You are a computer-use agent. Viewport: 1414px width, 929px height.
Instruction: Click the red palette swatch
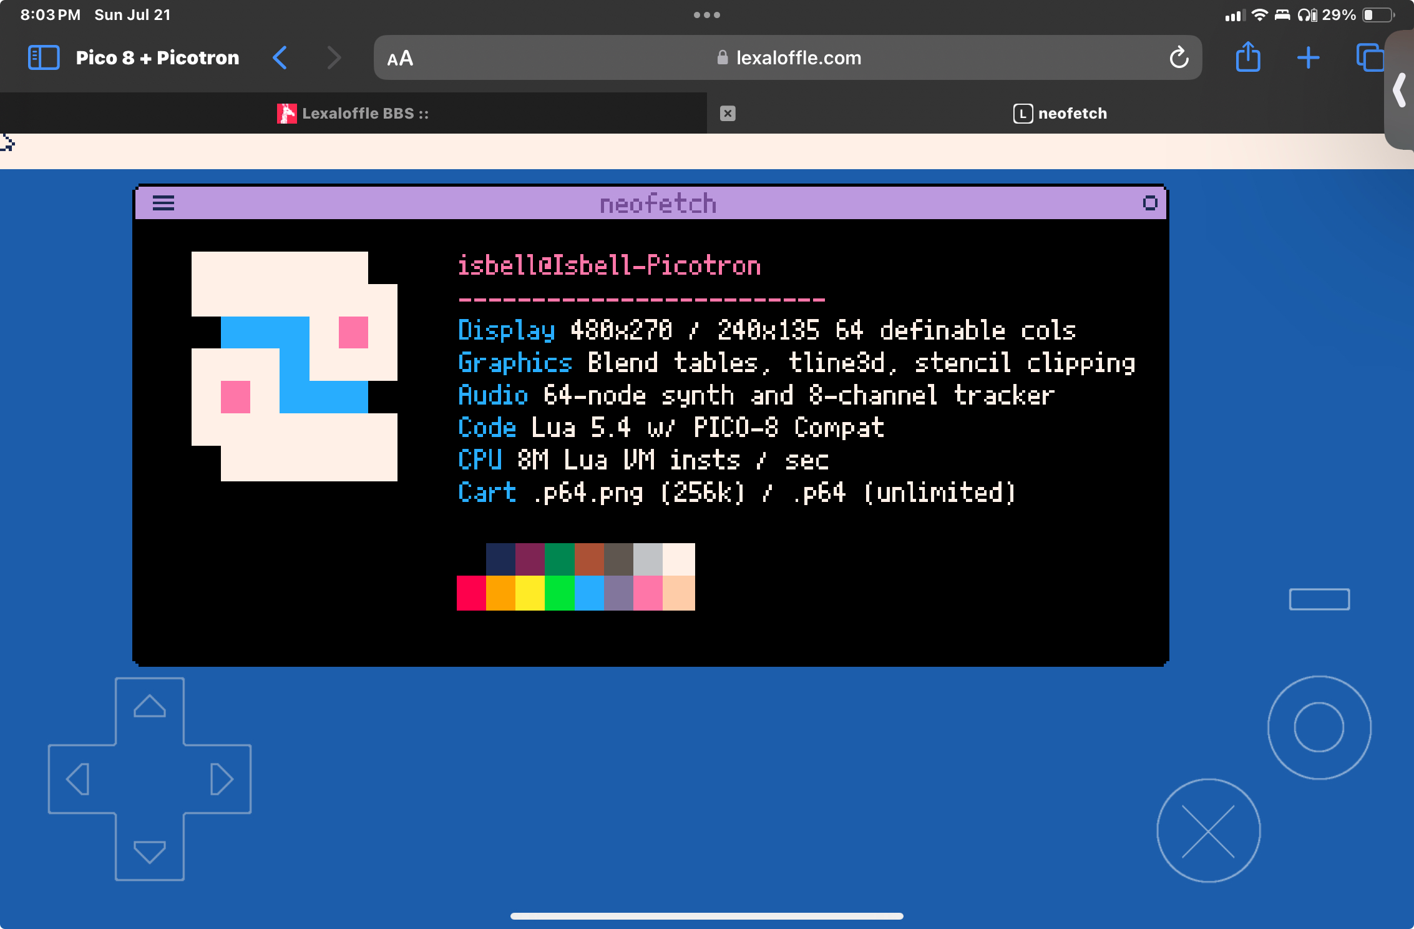tap(471, 593)
